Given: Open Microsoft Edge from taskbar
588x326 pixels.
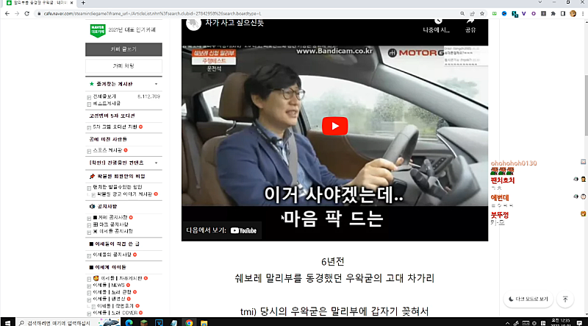Looking at the screenshot, I should pos(129,322).
